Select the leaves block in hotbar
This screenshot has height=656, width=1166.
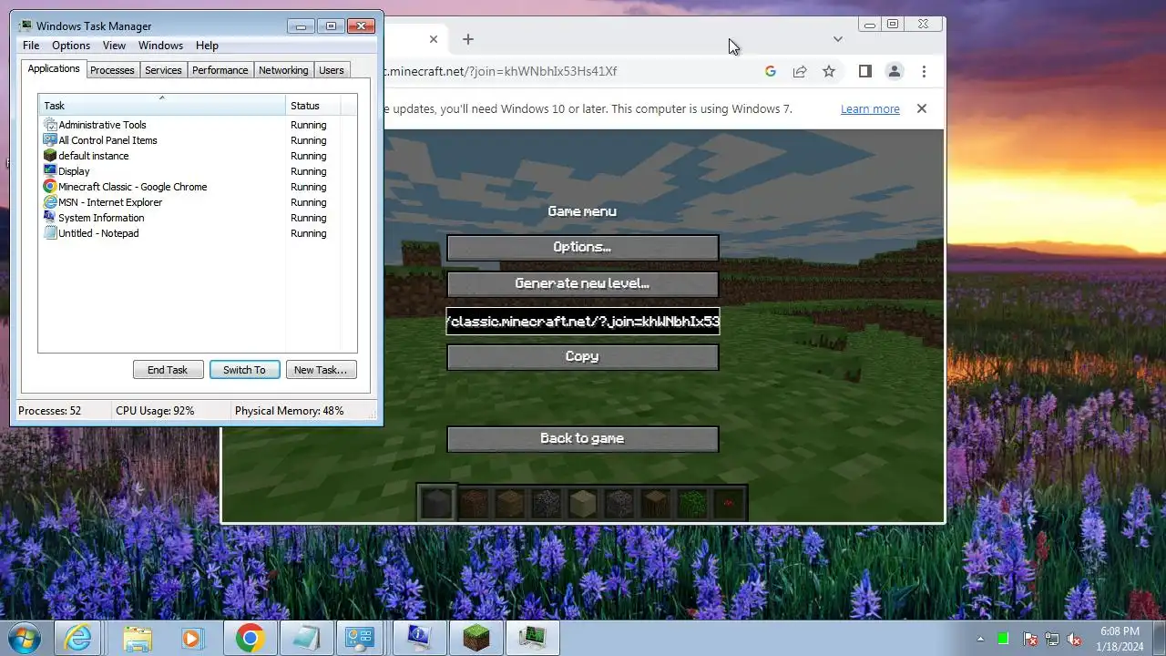click(x=692, y=503)
